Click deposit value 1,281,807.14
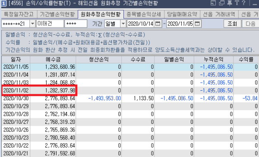The height and width of the screenshot is (157, 259). pos(60,75)
